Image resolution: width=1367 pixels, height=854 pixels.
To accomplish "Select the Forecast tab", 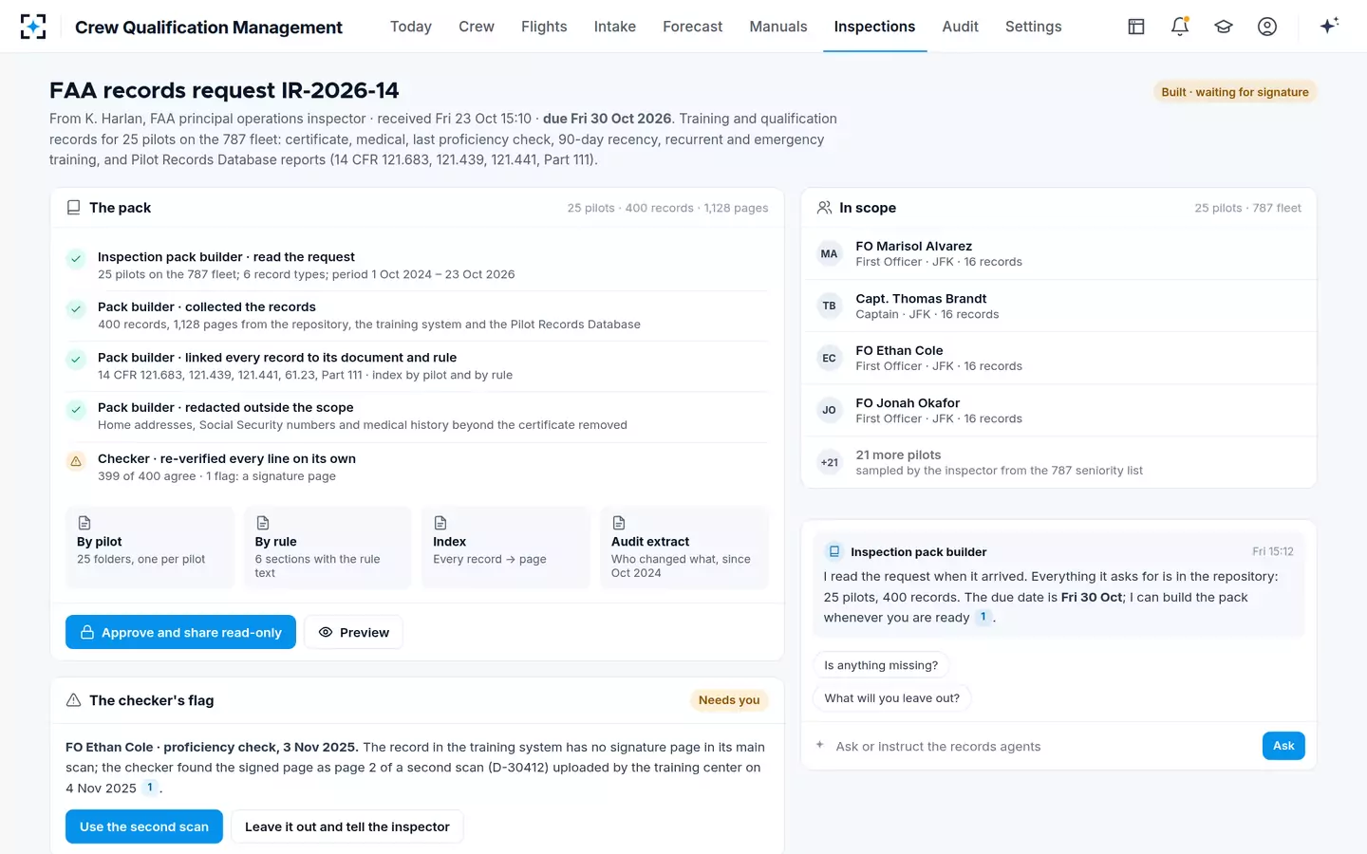I will tap(693, 27).
